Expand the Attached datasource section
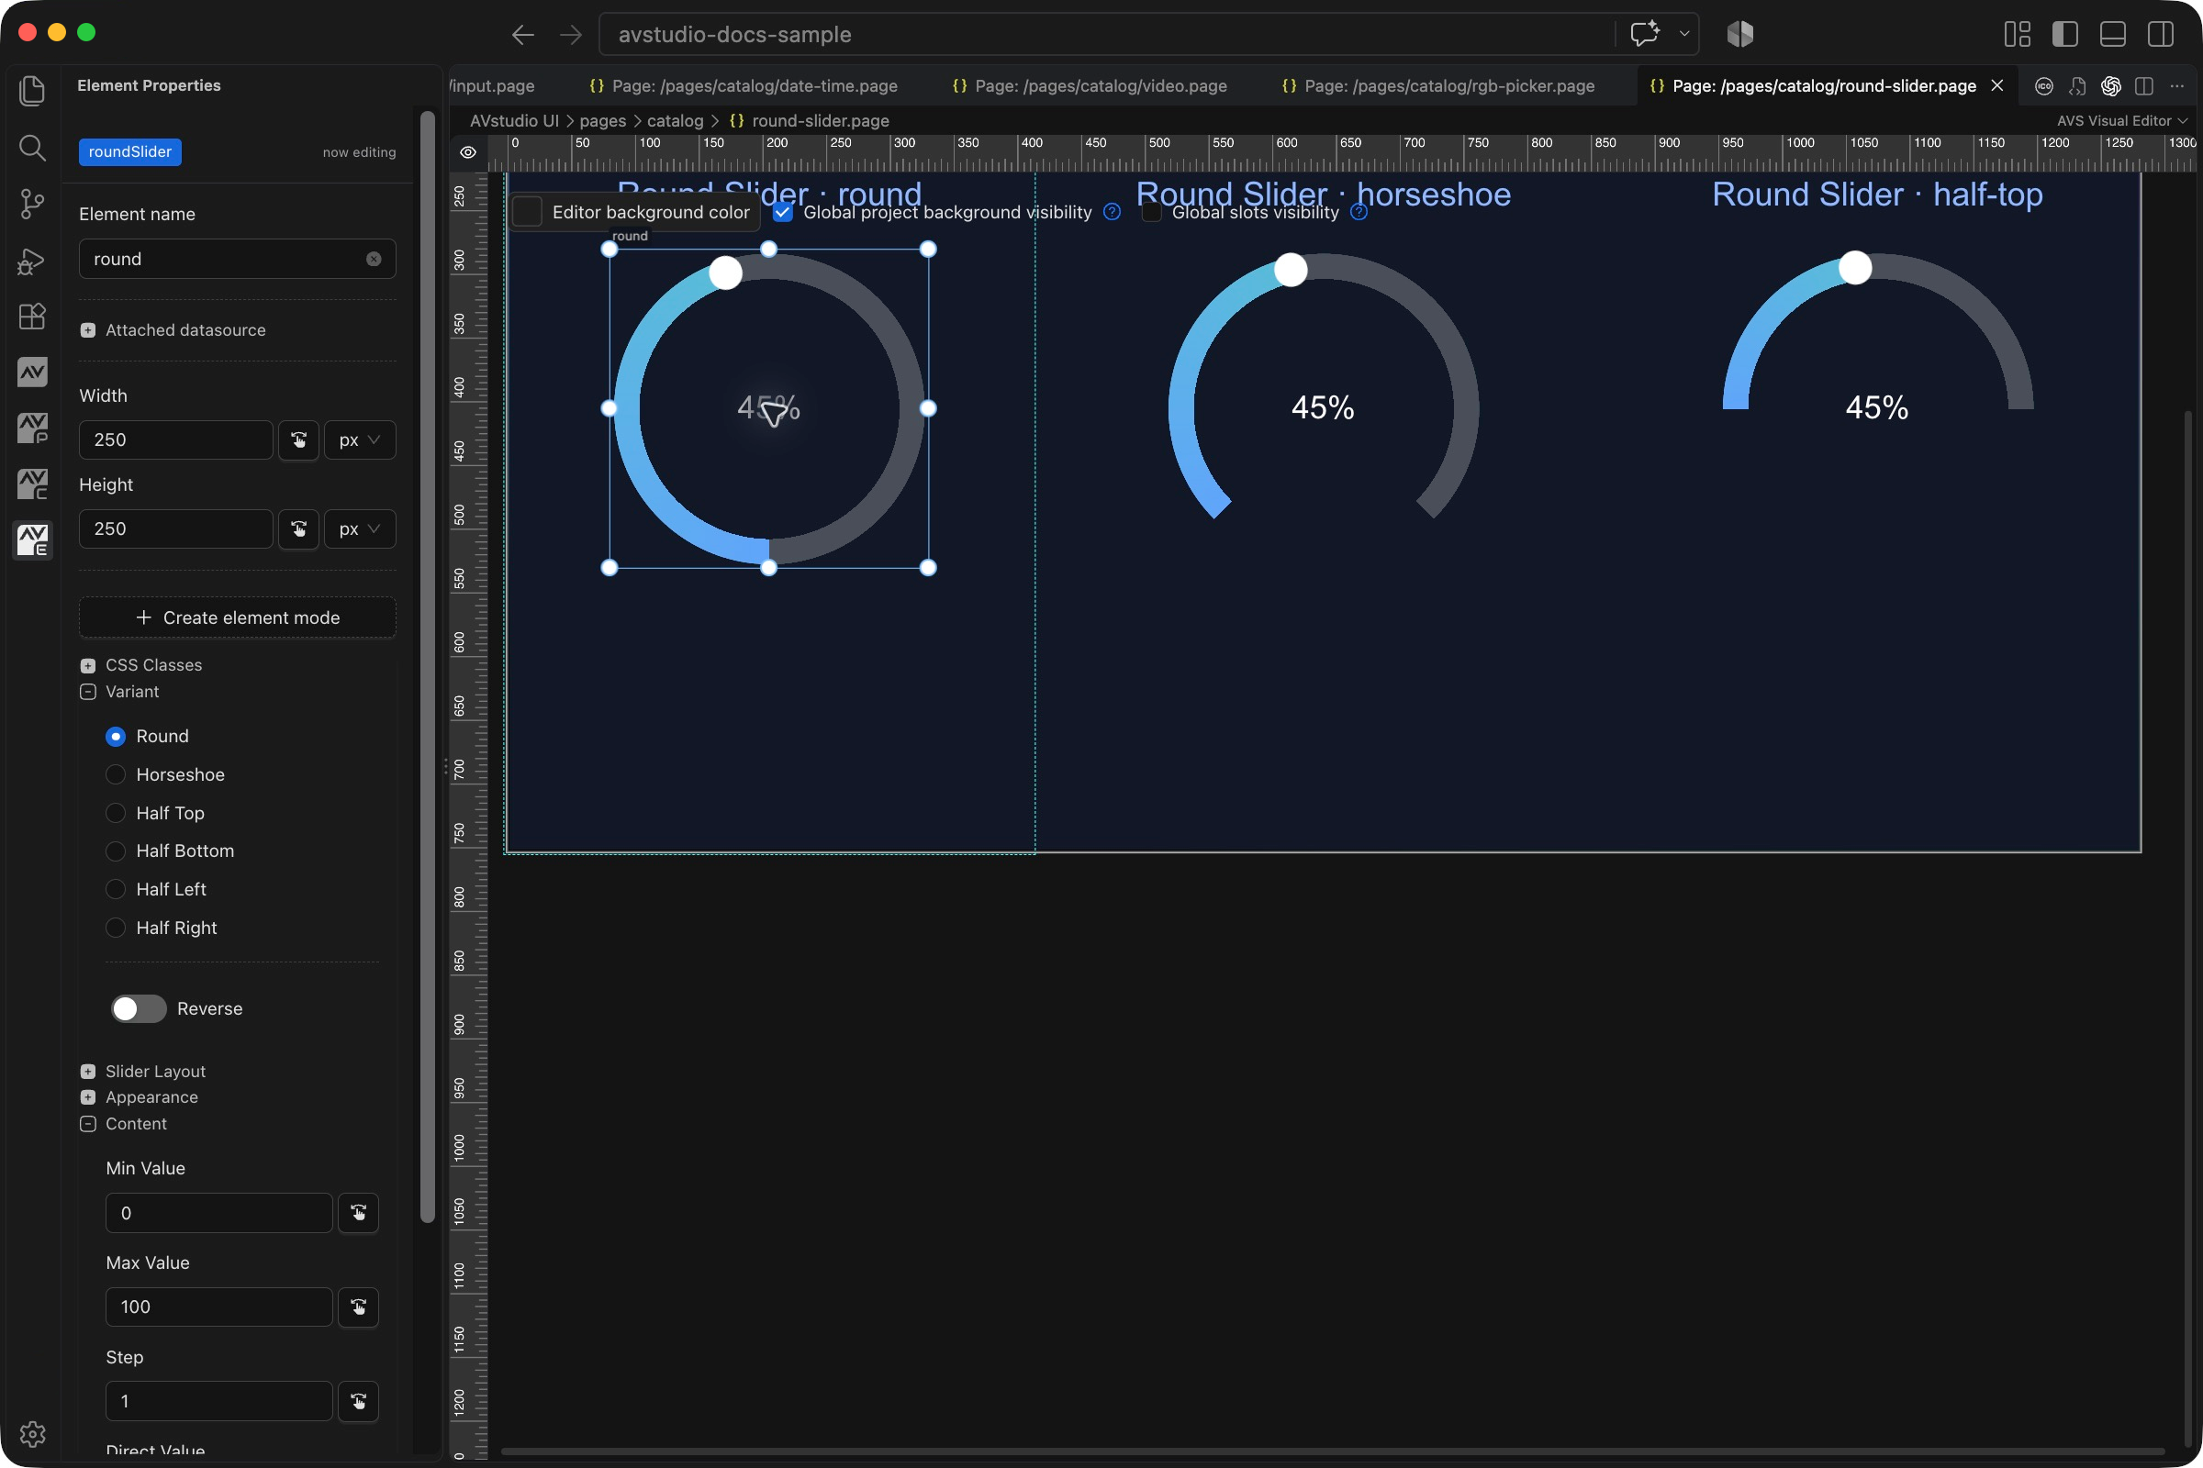Viewport: 2203px width, 1468px height. tap(88, 330)
